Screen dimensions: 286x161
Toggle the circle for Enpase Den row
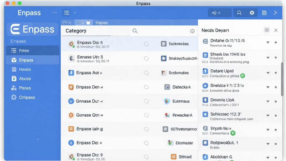(146, 87)
